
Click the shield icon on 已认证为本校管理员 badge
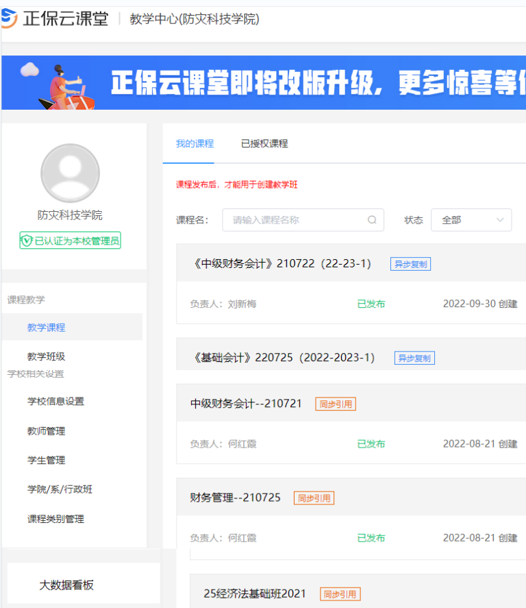pos(27,241)
